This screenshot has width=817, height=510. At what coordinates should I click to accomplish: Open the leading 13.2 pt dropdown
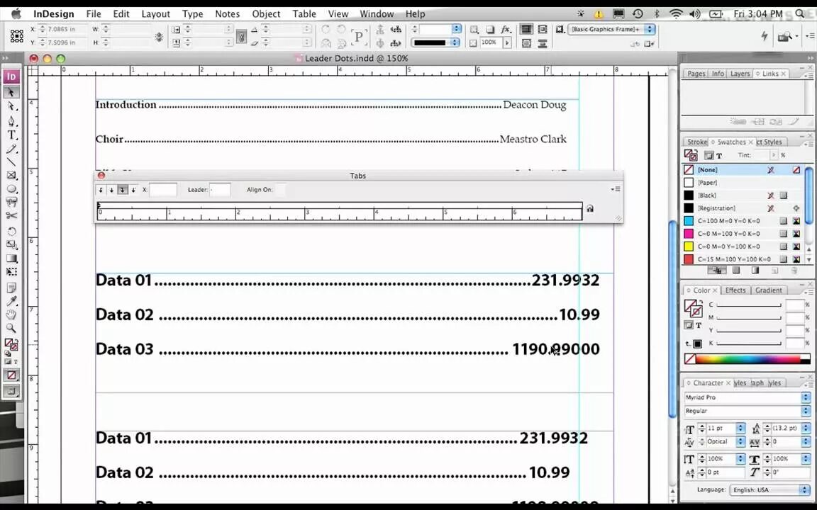point(806,429)
